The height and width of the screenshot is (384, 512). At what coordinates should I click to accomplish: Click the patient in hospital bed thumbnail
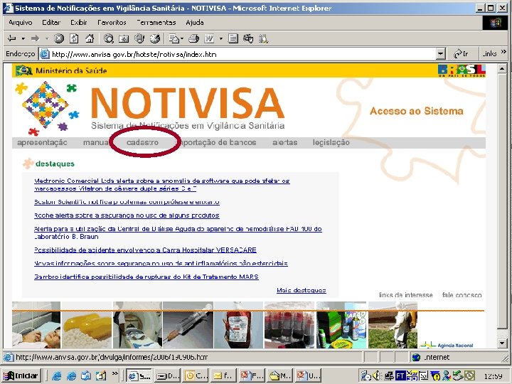click(x=36, y=325)
